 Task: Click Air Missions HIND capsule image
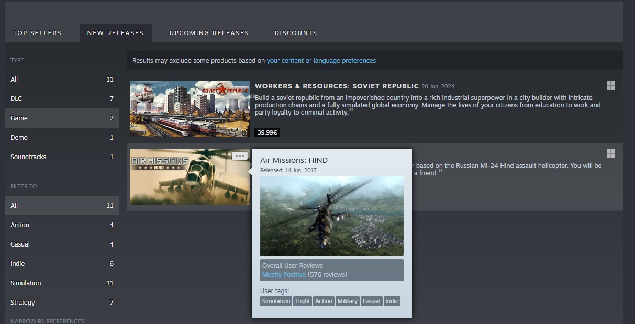point(190,177)
